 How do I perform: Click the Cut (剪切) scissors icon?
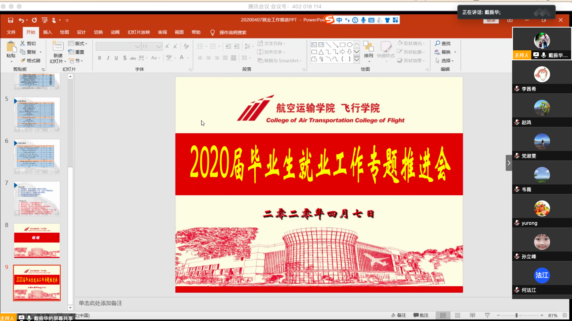(x=23, y=44)
